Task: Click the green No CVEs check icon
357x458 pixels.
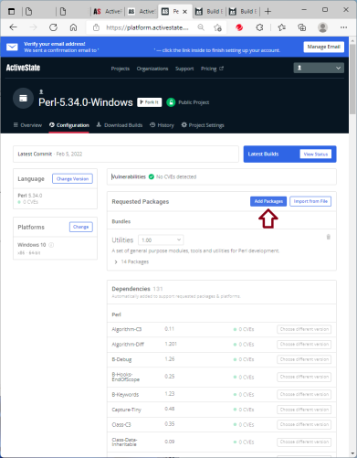Action: [152, 176]
